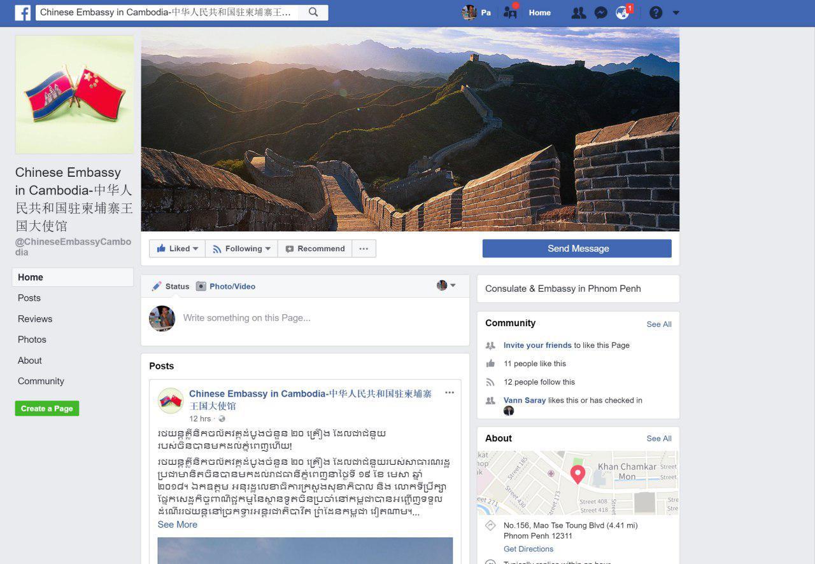Click the Facebook logo icon
The image size is (815, 564).
pos(23,13)
